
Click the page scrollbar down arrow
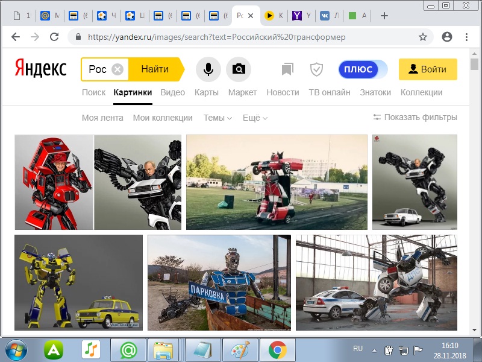click(x=475, y=330)
